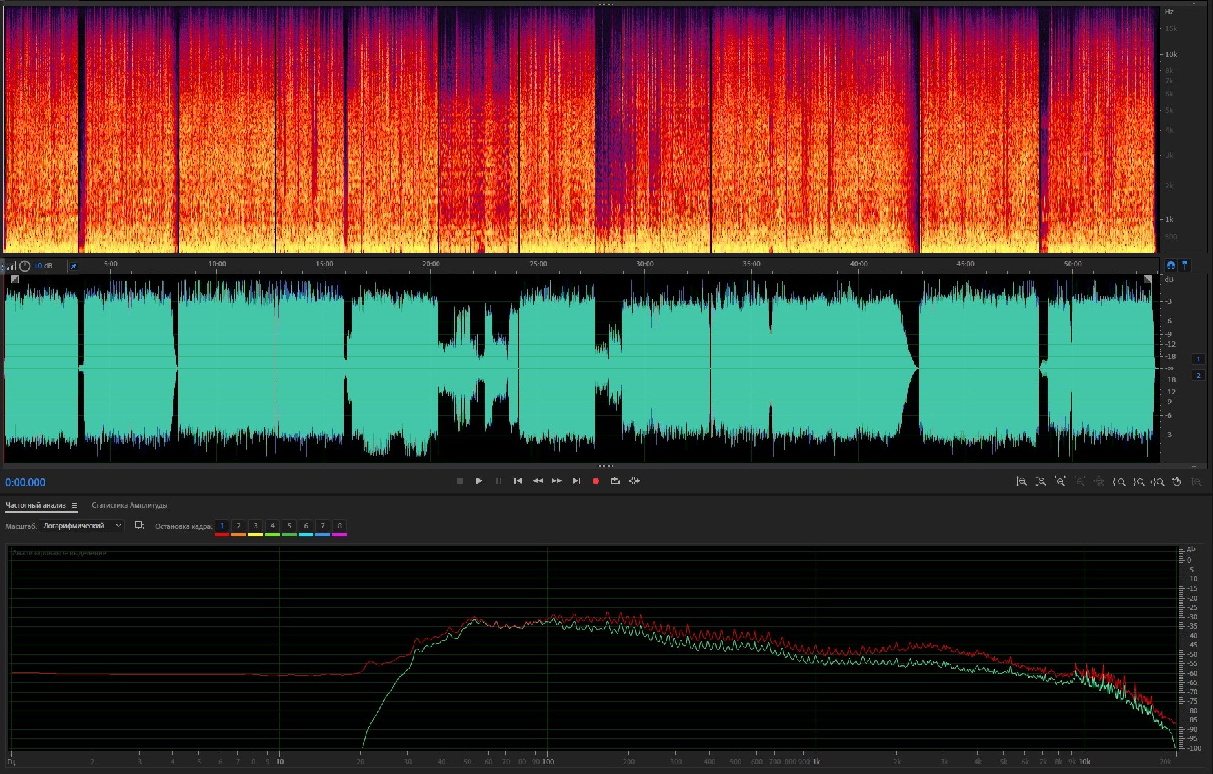This screenshot has width=1213, height=774.
Task: Switch to Статистика Амплитуды tab
Action: (129, 506)
